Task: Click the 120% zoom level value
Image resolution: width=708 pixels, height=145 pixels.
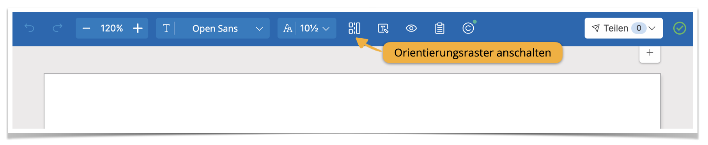Action: tap(112, 28)
